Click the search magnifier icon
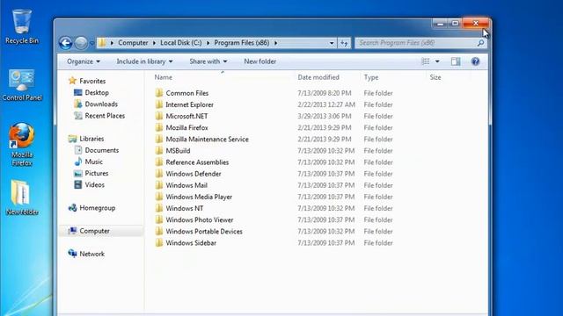The image size is (563, 316). tap(480, 43)
